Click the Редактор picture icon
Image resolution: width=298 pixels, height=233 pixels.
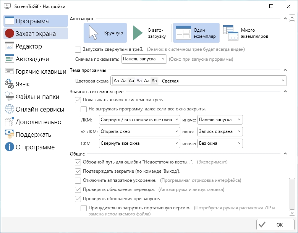(9, 46)
